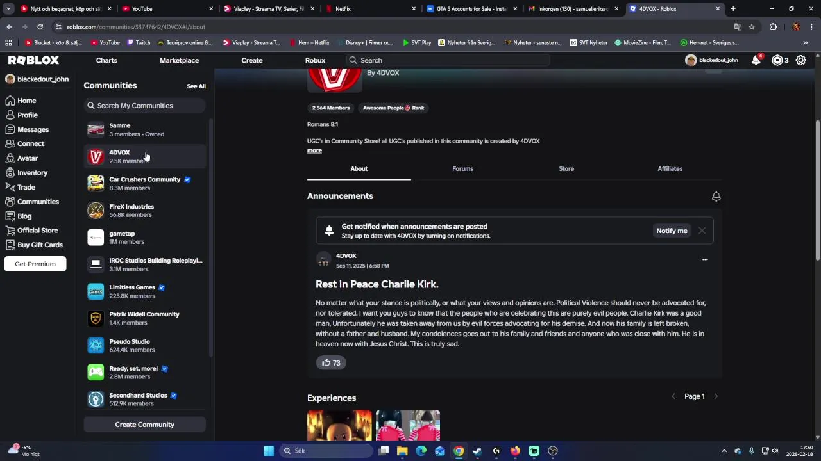
Task: Show hidden system tray icons
Action: click(724, 451)
